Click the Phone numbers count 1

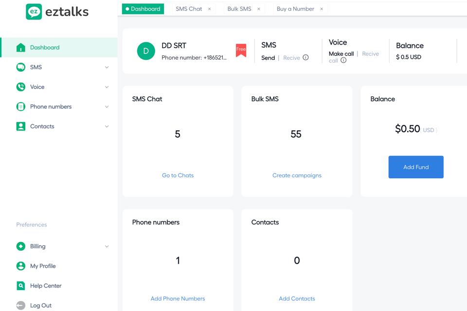click(178, 260)
